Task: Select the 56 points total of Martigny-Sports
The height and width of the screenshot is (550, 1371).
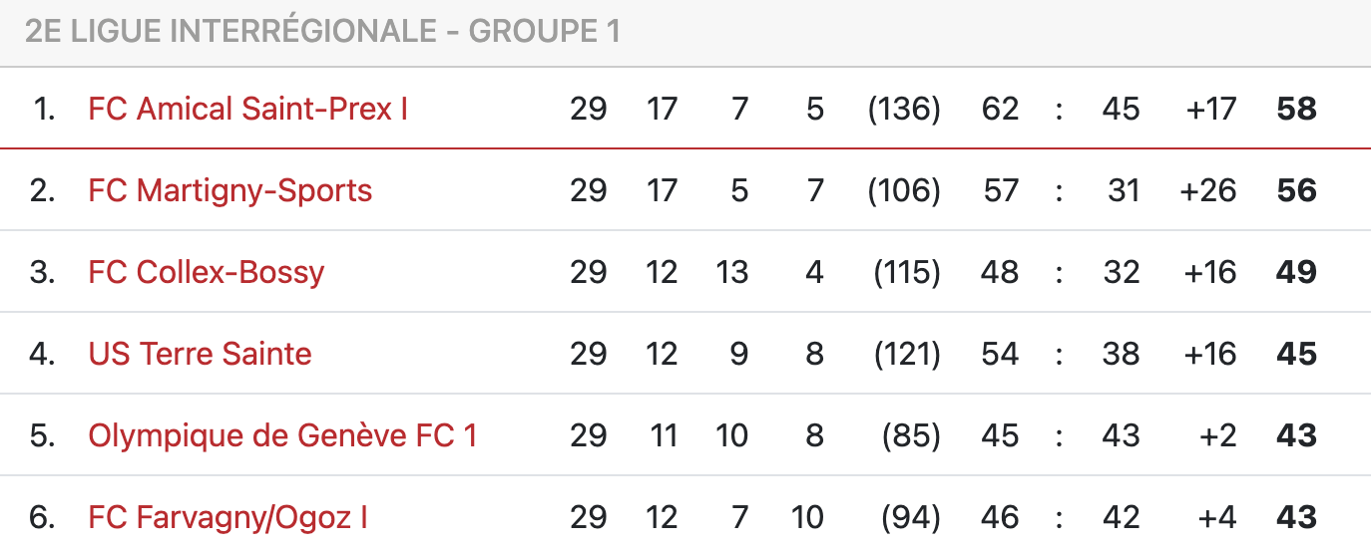Action: point(1296,190)
